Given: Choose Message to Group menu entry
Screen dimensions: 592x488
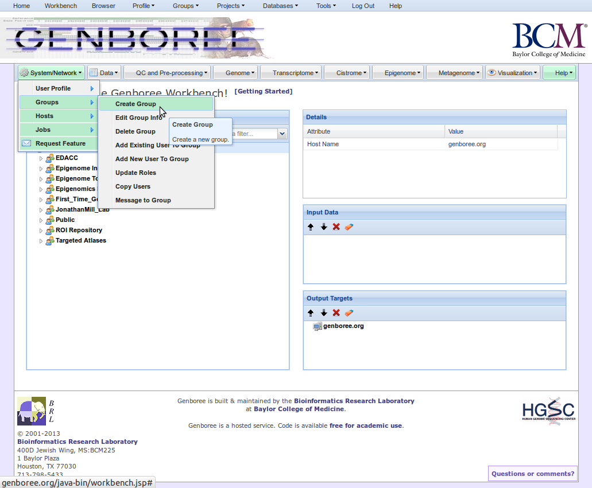Looking at the screenshot, I should coord(143,200).
